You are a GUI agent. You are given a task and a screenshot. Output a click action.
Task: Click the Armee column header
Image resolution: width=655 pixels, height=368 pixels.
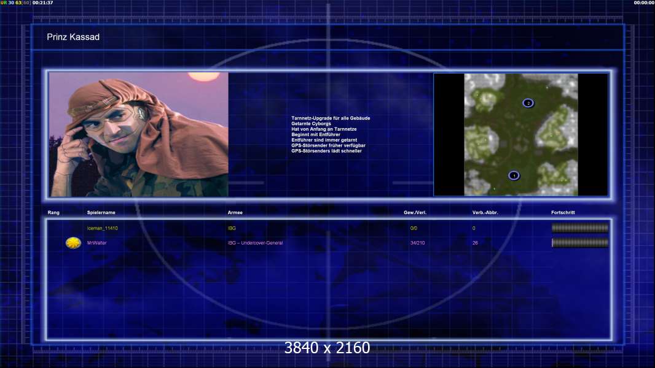point(235,213)
